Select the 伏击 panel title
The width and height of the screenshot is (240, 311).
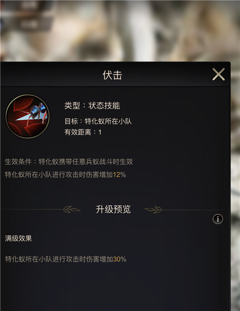112,75
